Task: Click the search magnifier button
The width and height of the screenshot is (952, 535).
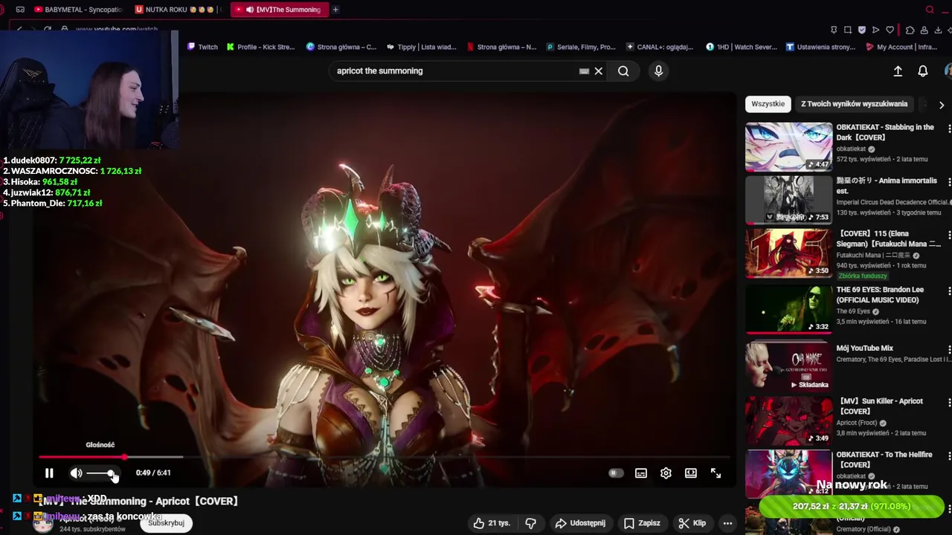Action: (623, 71)
